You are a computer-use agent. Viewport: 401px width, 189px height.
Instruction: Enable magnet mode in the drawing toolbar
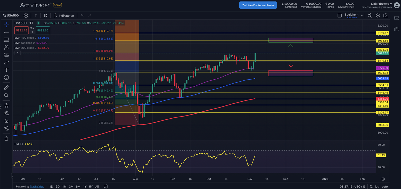click(6, 105)
